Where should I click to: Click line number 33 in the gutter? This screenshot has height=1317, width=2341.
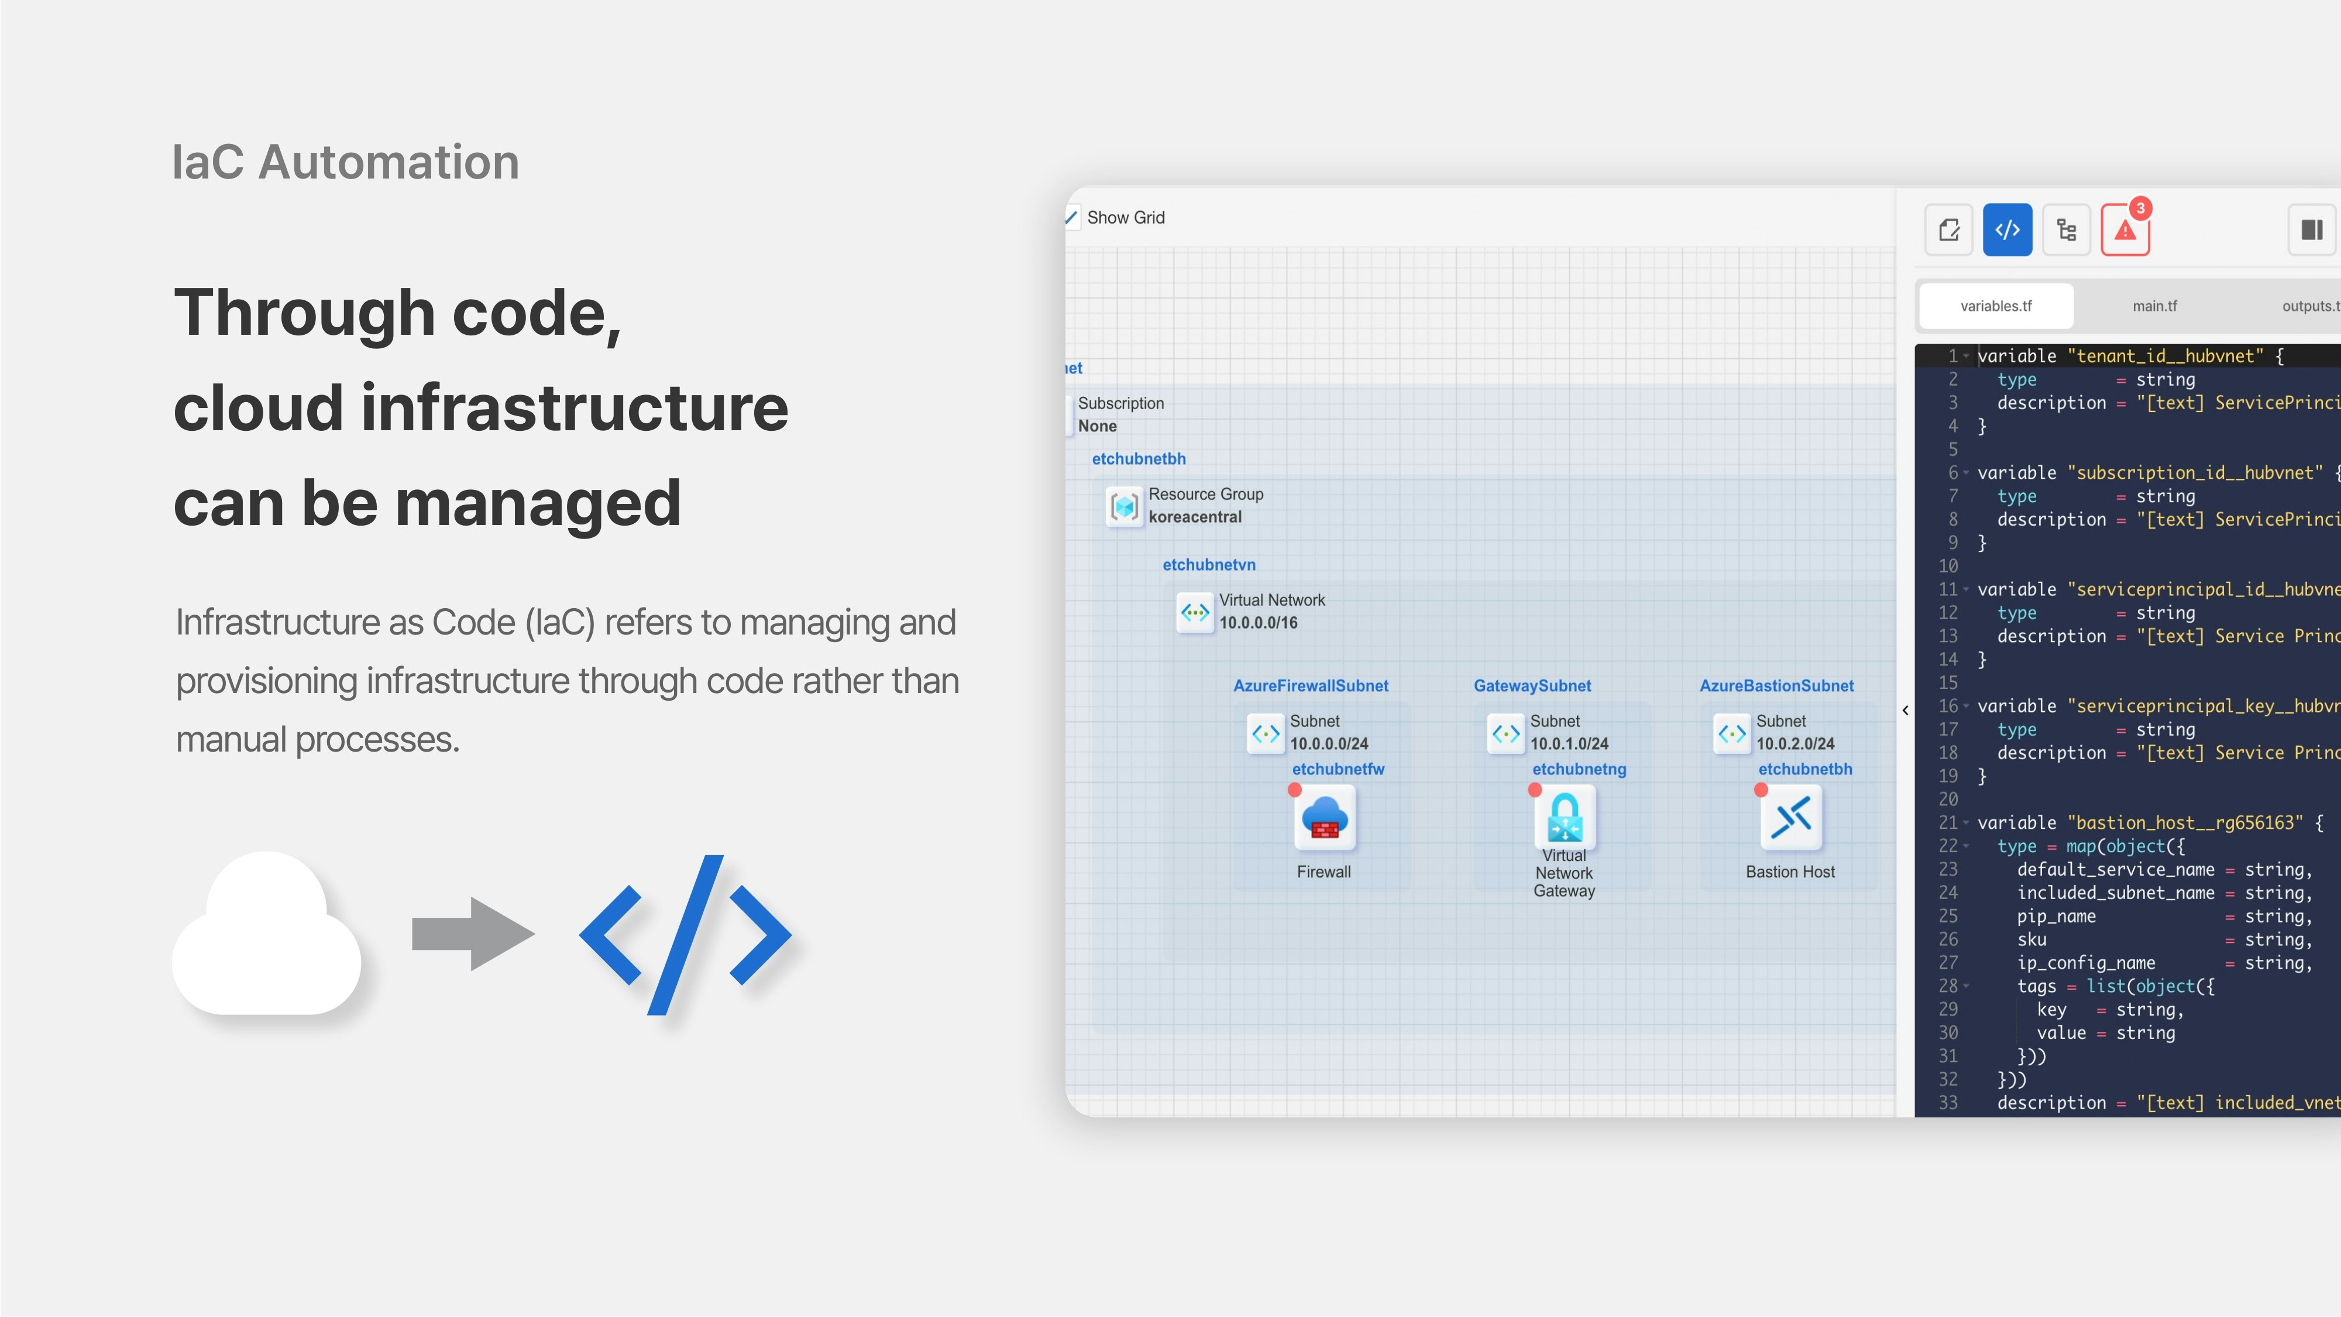click(x=1947, y=1103)
